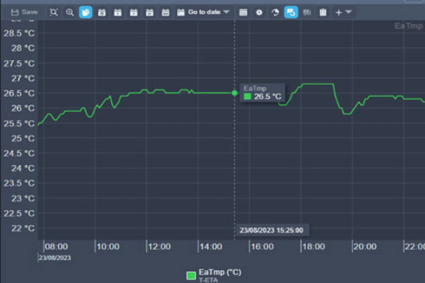
Task: Click the circular refresh arrow icon
Action: [x=275, y=13]
